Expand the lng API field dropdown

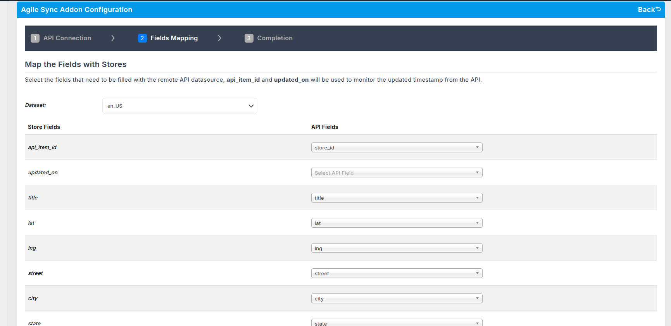pyautogui.click(x=397, y=248)
